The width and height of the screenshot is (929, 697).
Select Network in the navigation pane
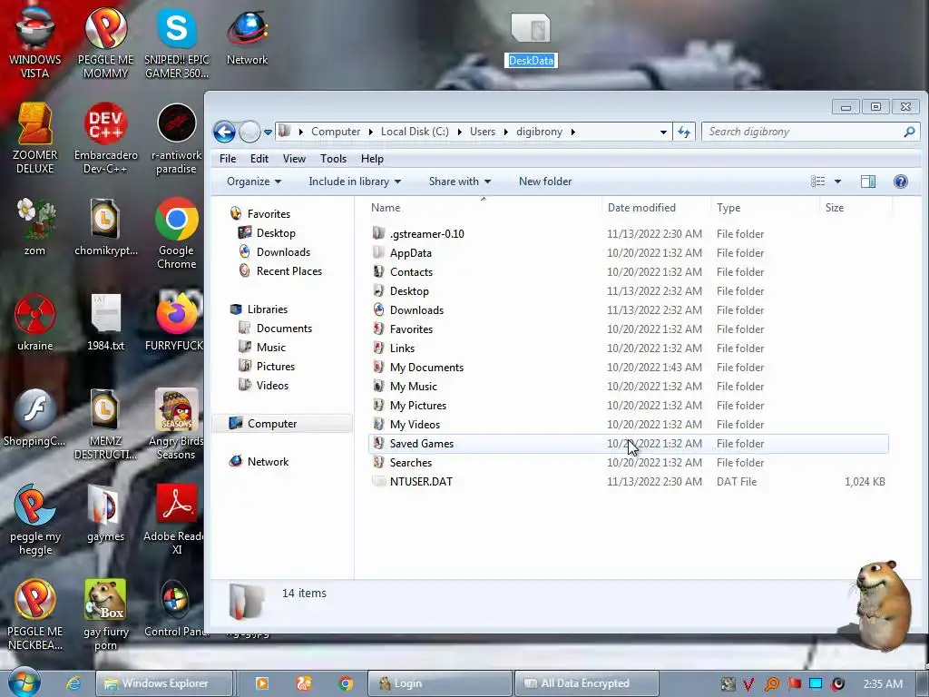point(268,462)
